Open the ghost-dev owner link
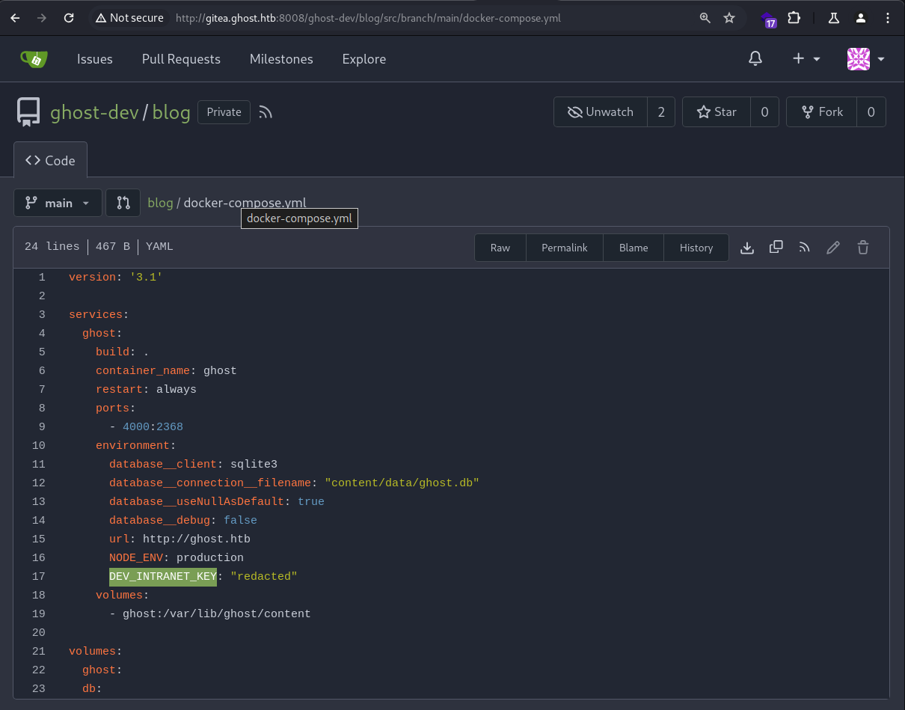 (94, 112)
